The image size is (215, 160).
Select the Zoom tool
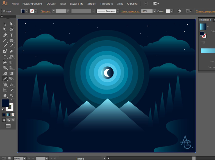[x=11, y=96]
